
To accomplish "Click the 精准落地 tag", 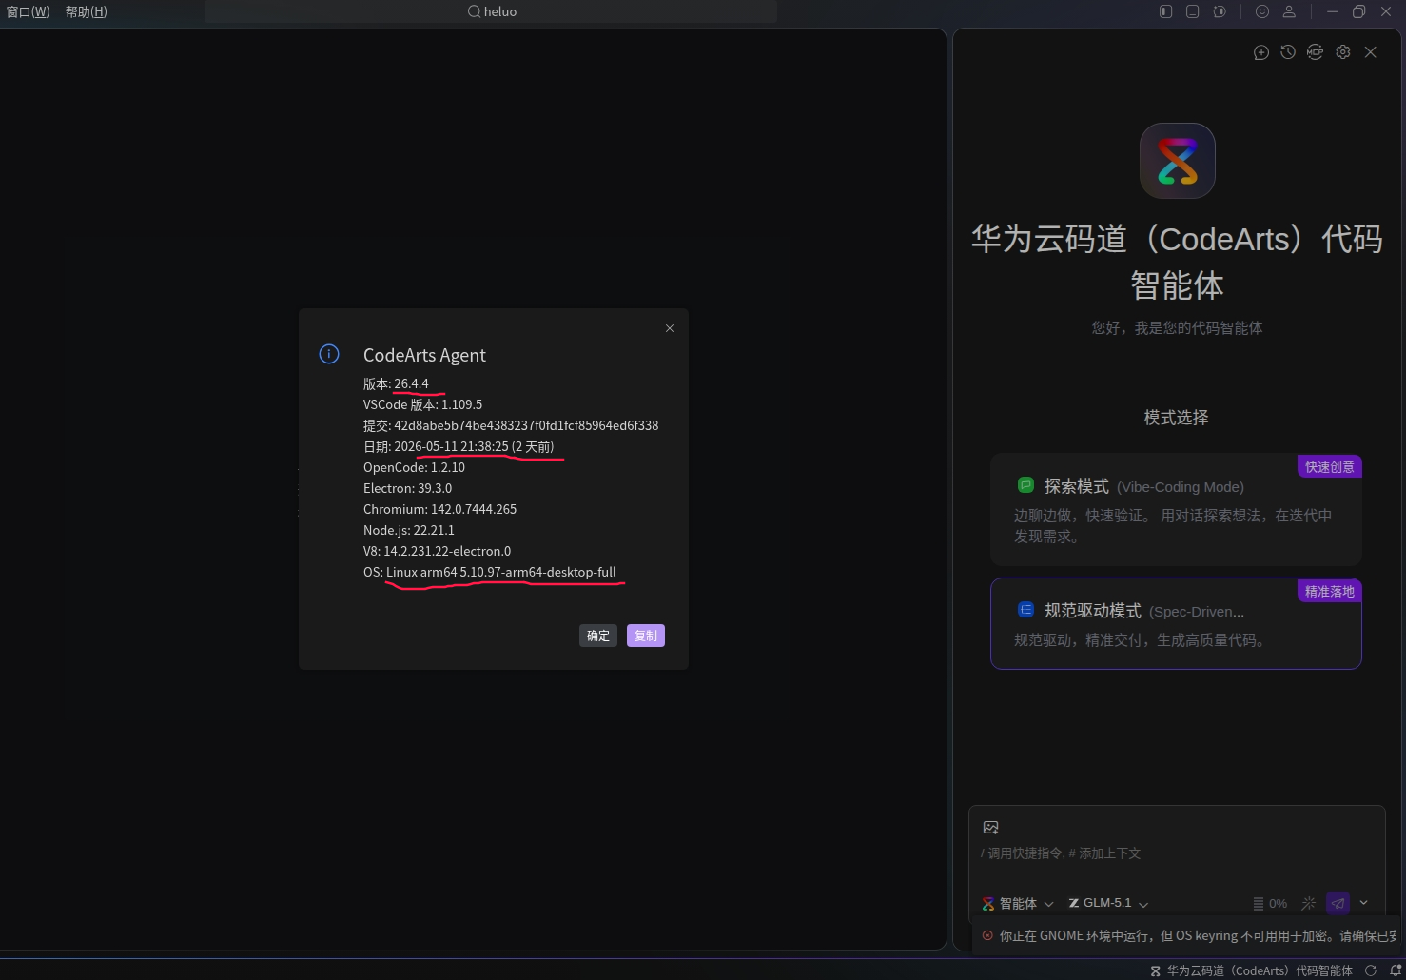I will click(x=1330, y=591).
